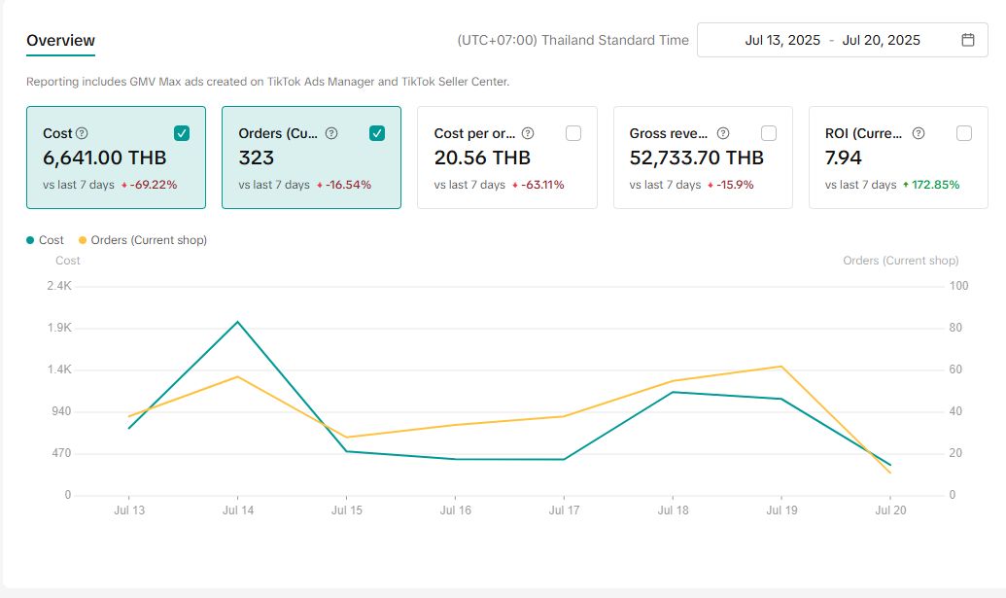Click the Cost peak point on Jul 14
1006x598 pixels.
tap(237, 322)
